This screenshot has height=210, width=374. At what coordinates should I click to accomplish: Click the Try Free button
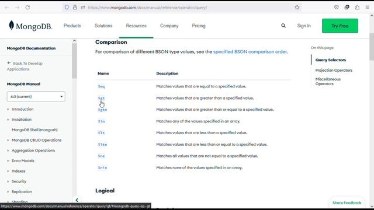coord(340,26)
